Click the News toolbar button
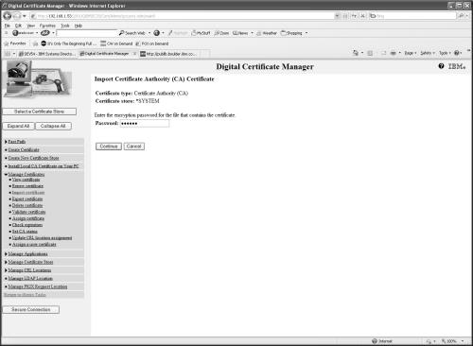The width and height of the screenshot is (473, 346). click(x=240, y=33)
